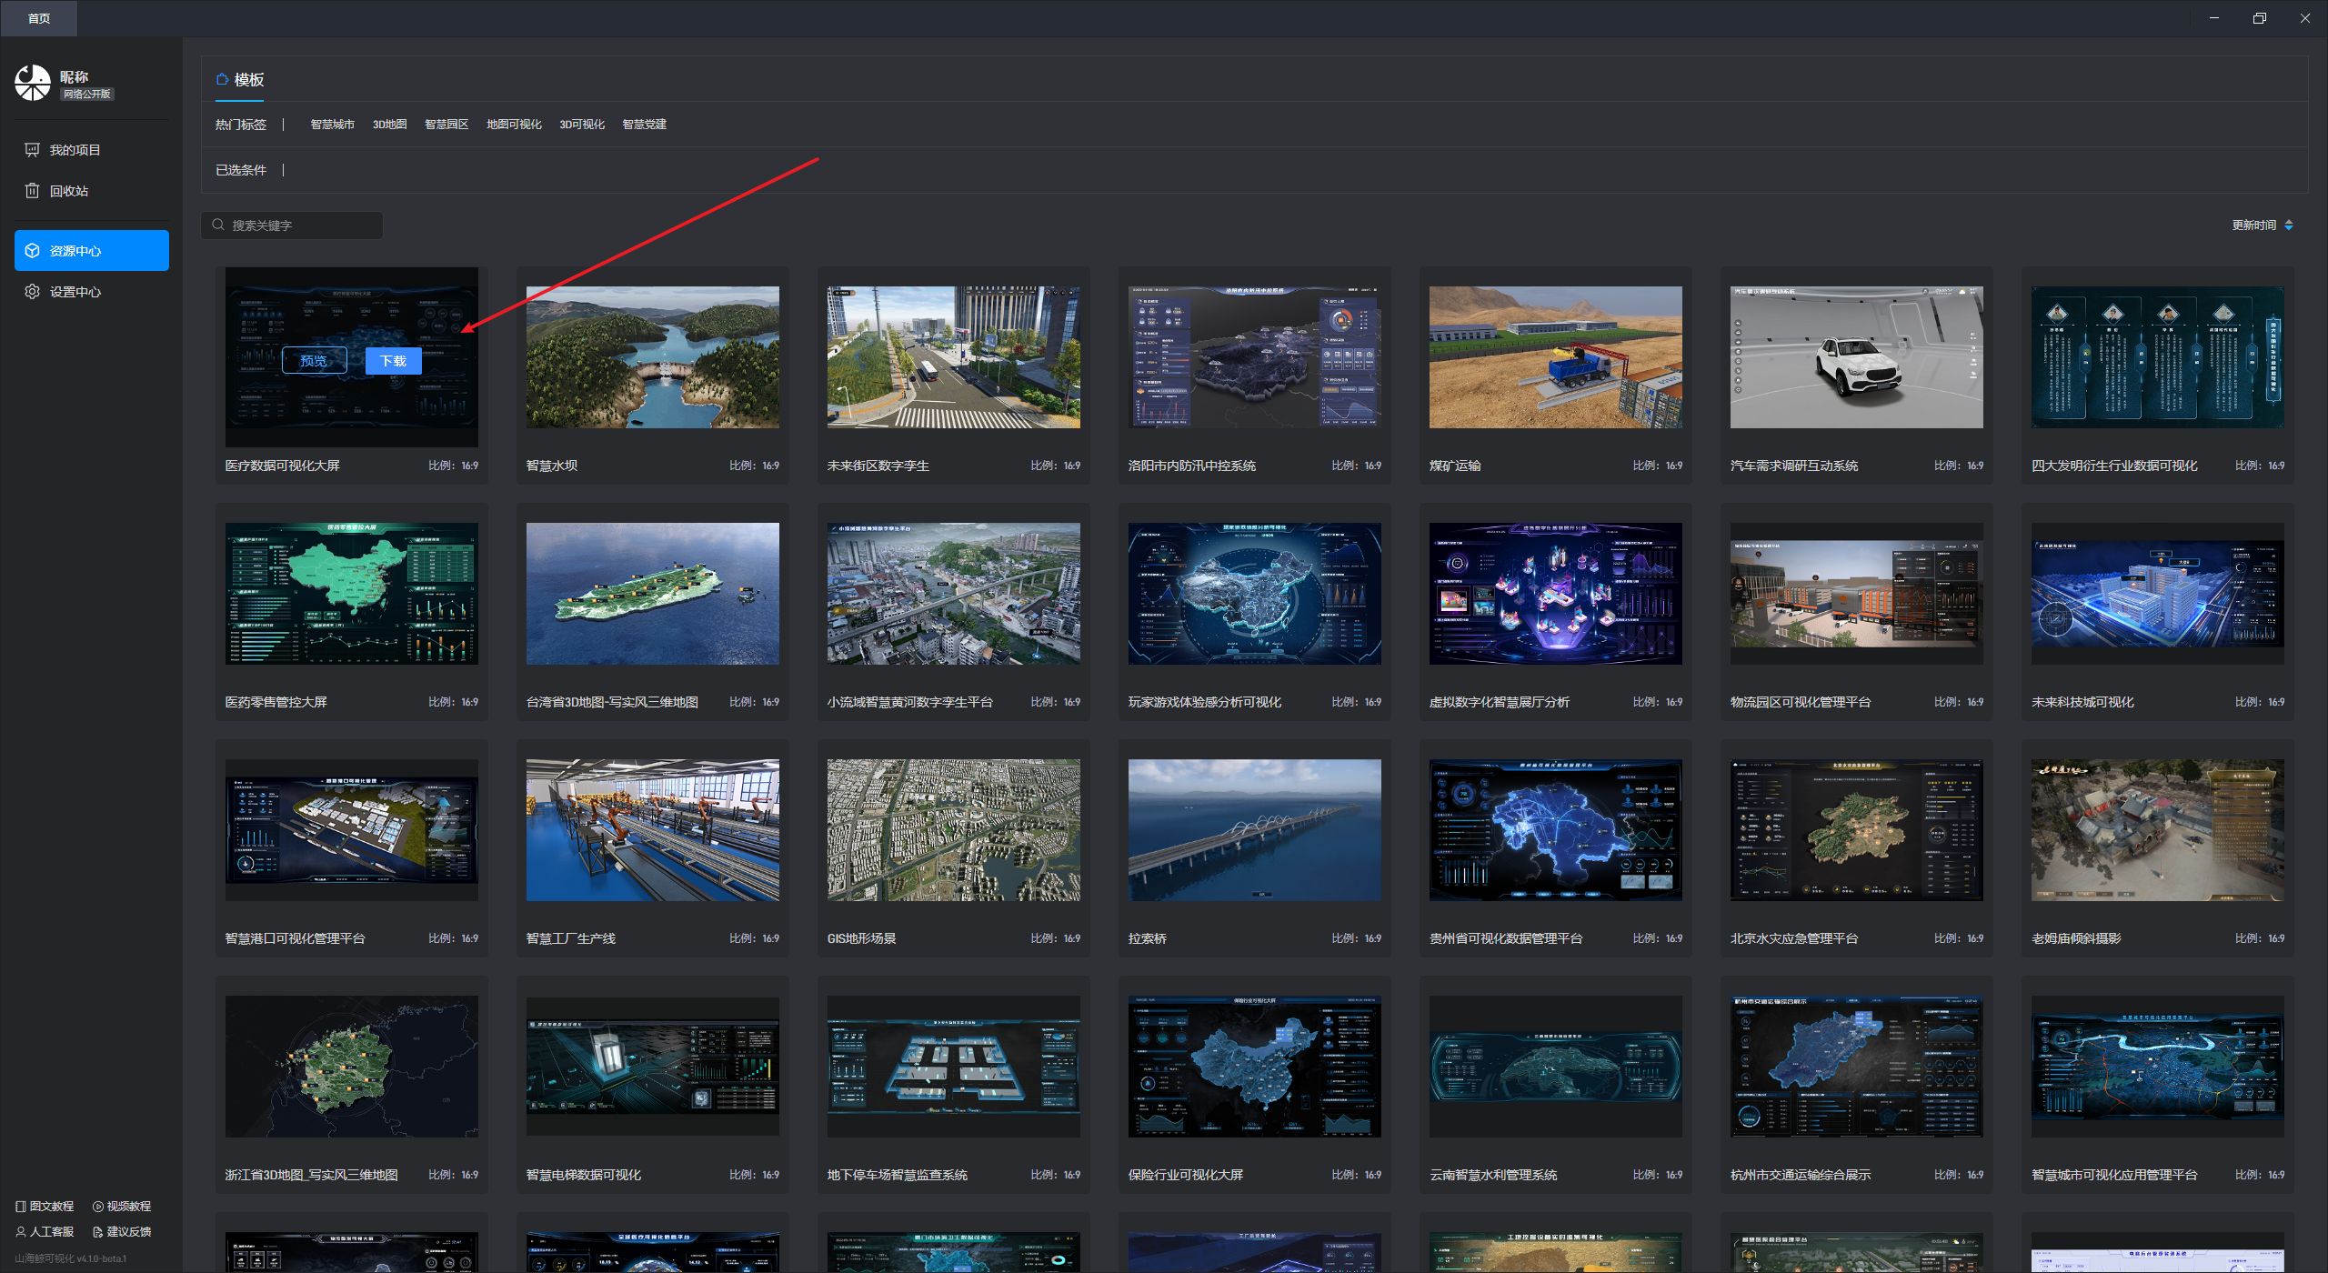Toggle update time (更新时间) sort order

pos(2288,226)
